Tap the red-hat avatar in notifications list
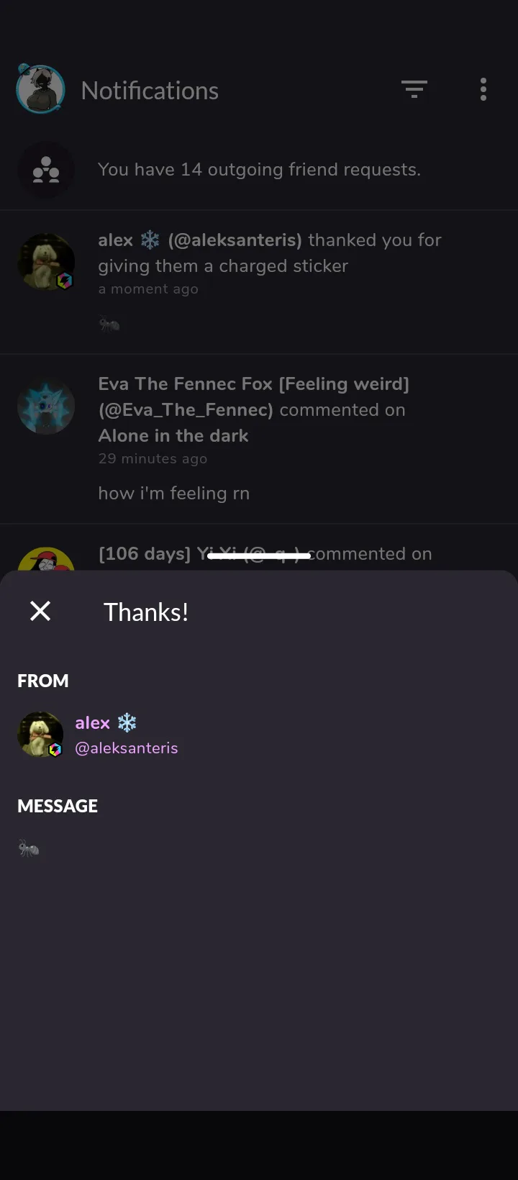 click(x=46, y=559)
